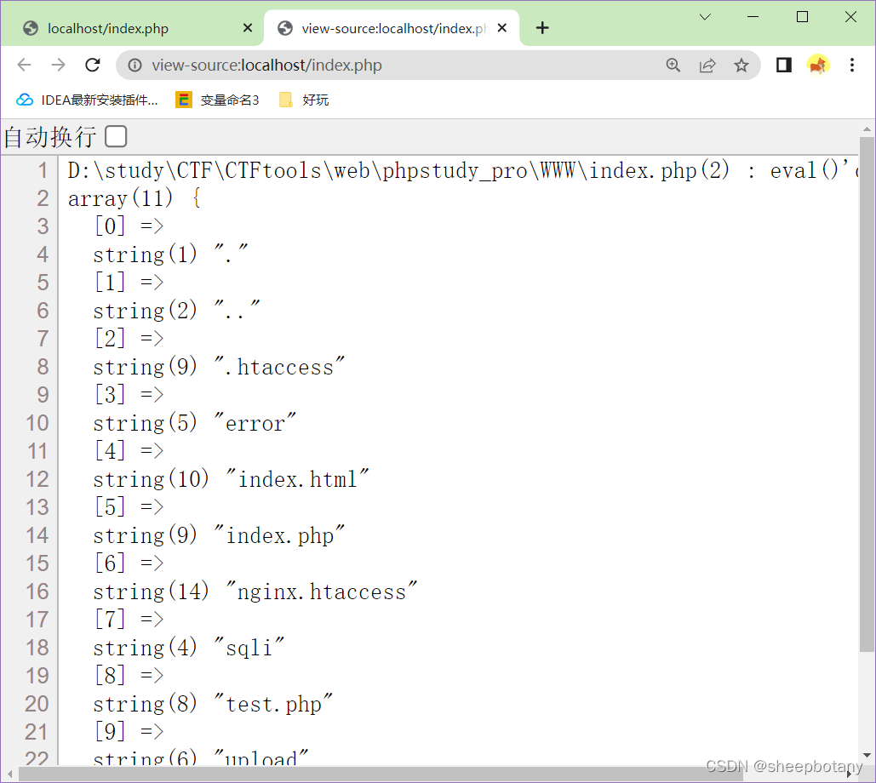
Task: Click the scroll down arrow
Action: [x=867, y=756]
